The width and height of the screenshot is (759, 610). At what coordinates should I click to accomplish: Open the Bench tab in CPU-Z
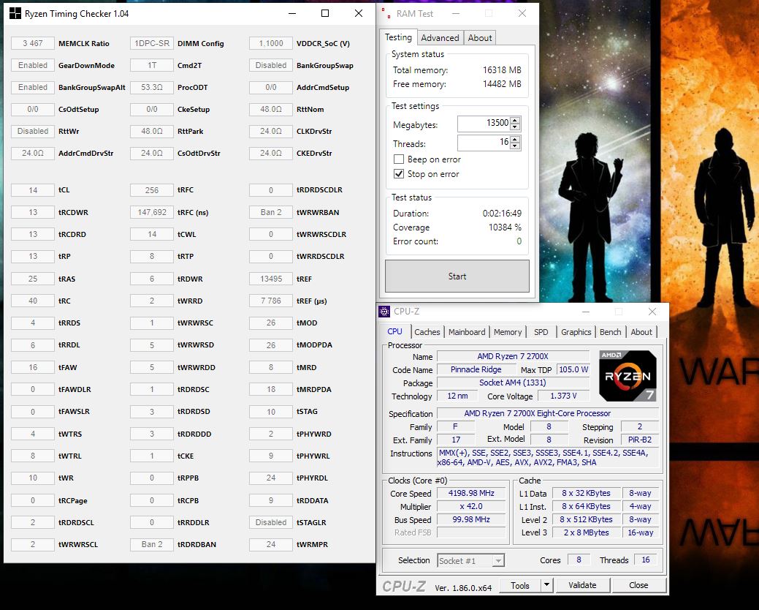point(611,332)
